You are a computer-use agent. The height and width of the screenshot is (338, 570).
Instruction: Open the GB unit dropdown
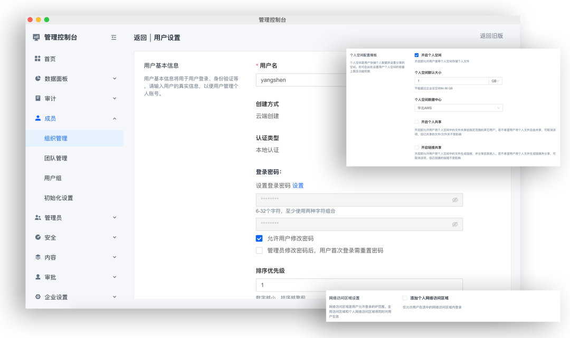[496, 81]
